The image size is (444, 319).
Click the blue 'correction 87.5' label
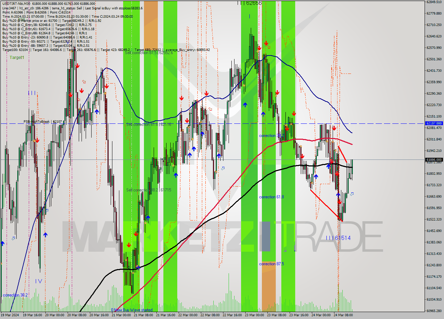point(272,264)
